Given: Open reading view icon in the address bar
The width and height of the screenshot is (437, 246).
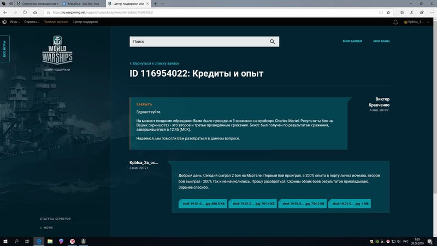Looking at the screenshot, I should tap(381, 12).
